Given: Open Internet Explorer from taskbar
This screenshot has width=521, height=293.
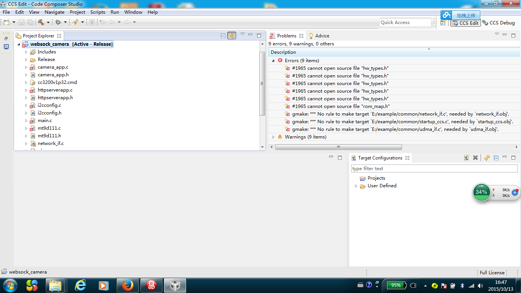Looking at the screenshot, I should (80, 285).
